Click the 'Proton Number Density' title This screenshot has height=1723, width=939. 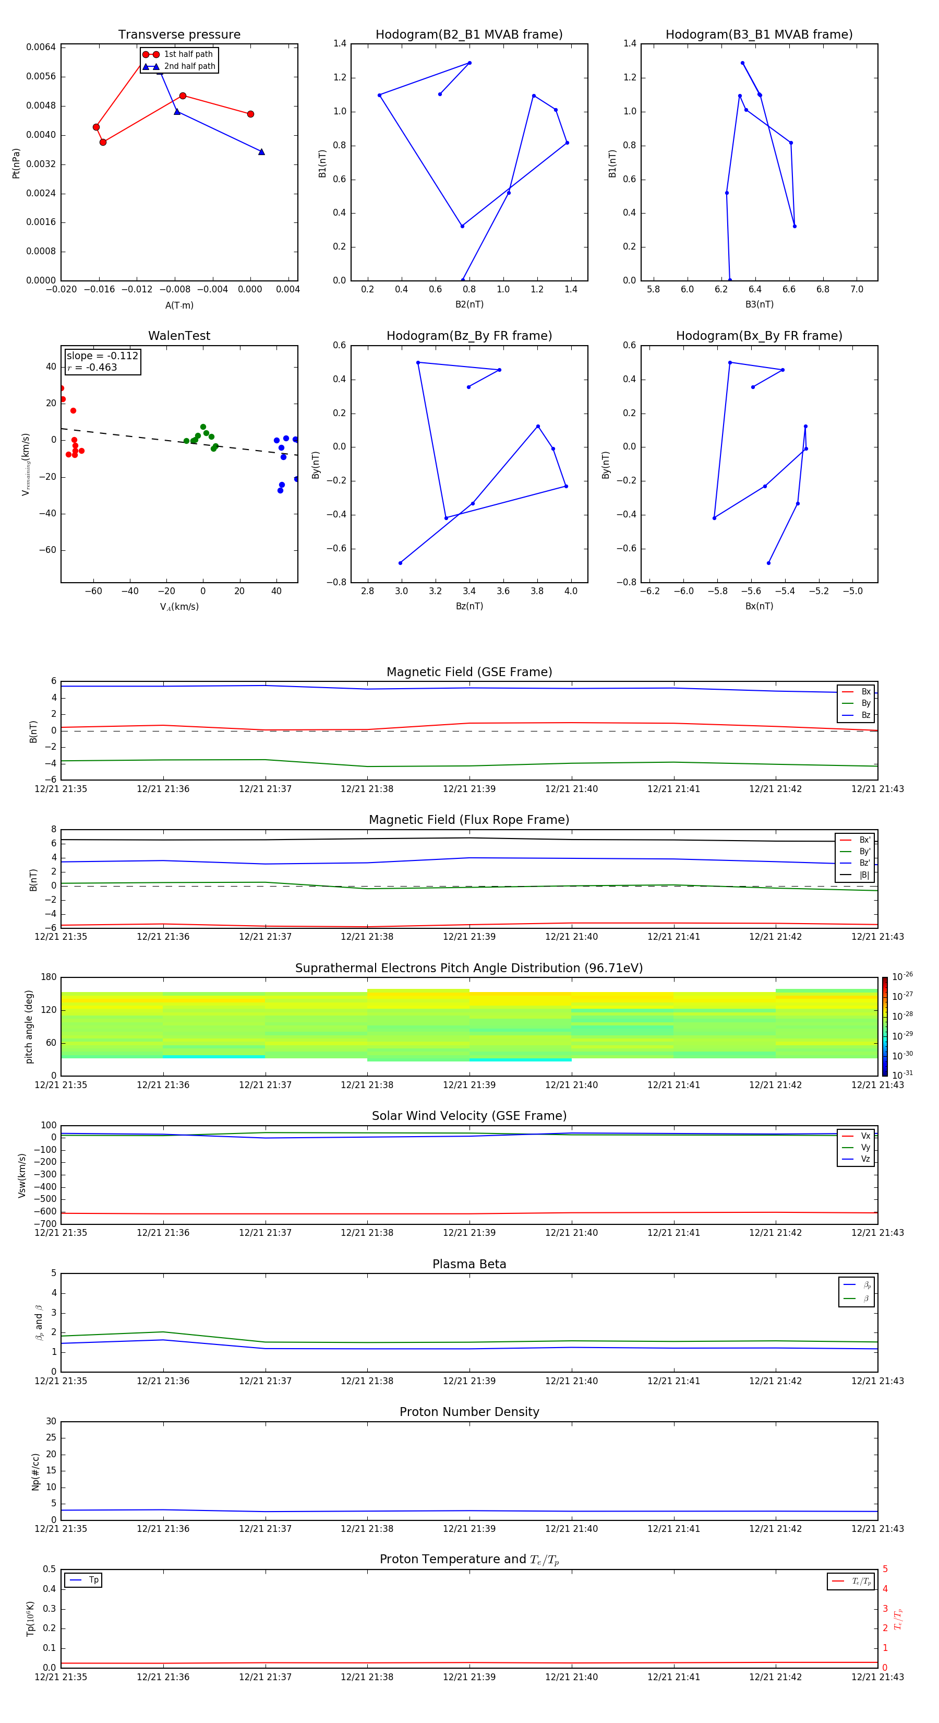pos(469,1412)
